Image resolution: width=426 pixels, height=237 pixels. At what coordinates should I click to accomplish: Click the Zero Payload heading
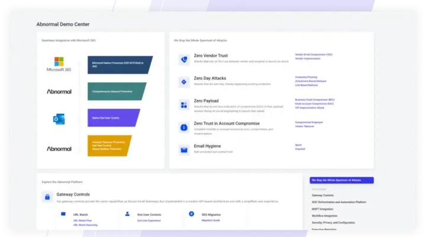click(206, 101)
